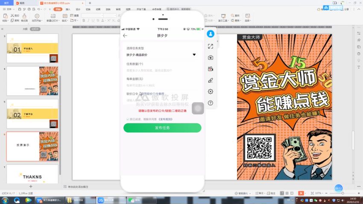363x204 pixels.
Task: Open the font size combo box
Action: pos(110,15)
